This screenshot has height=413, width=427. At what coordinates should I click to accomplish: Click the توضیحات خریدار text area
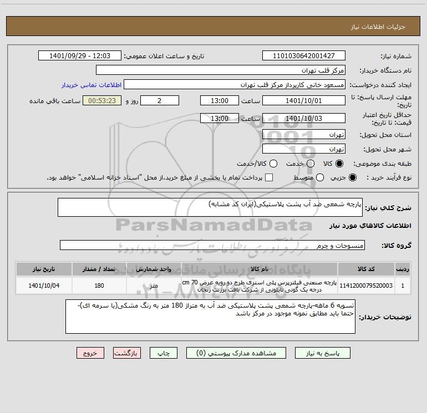pos(210,317)
